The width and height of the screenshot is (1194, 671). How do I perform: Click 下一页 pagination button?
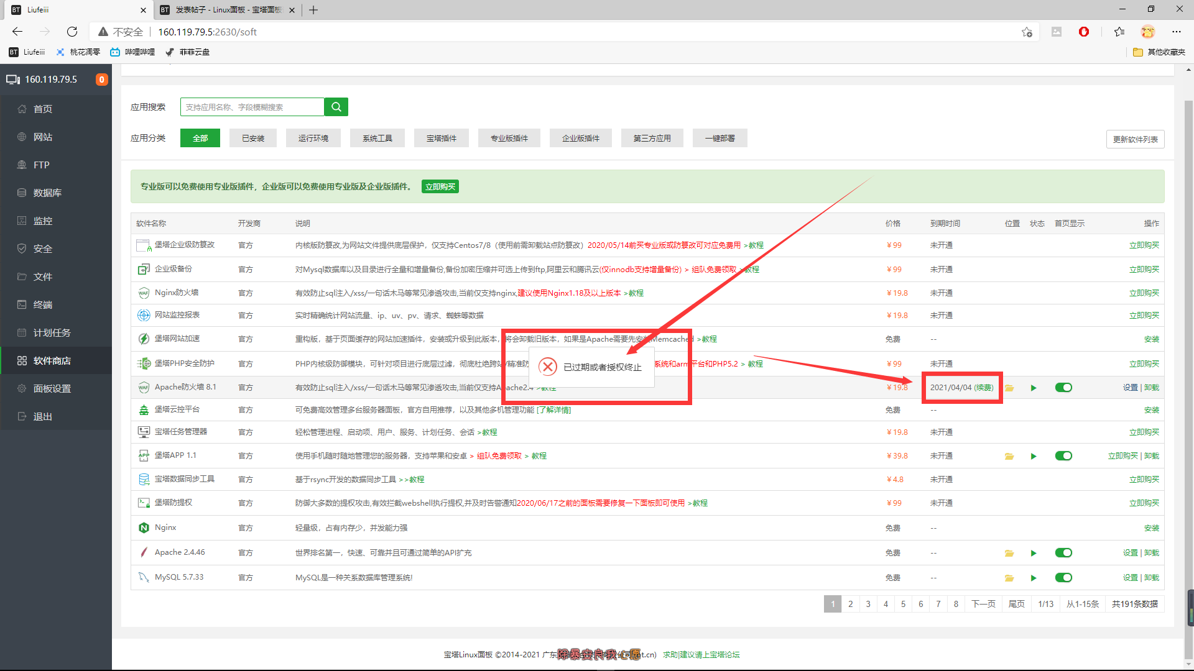point(983,604)
